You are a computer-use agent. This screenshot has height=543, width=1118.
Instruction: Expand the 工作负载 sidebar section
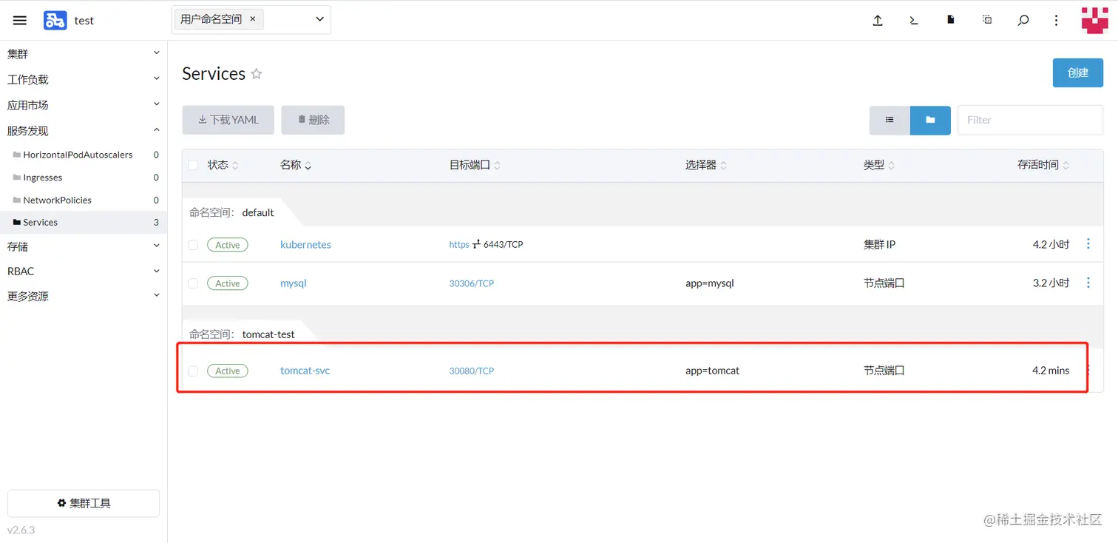[x=84, y=79]
